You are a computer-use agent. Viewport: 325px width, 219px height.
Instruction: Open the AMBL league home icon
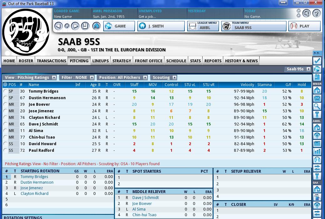(317, 127)
